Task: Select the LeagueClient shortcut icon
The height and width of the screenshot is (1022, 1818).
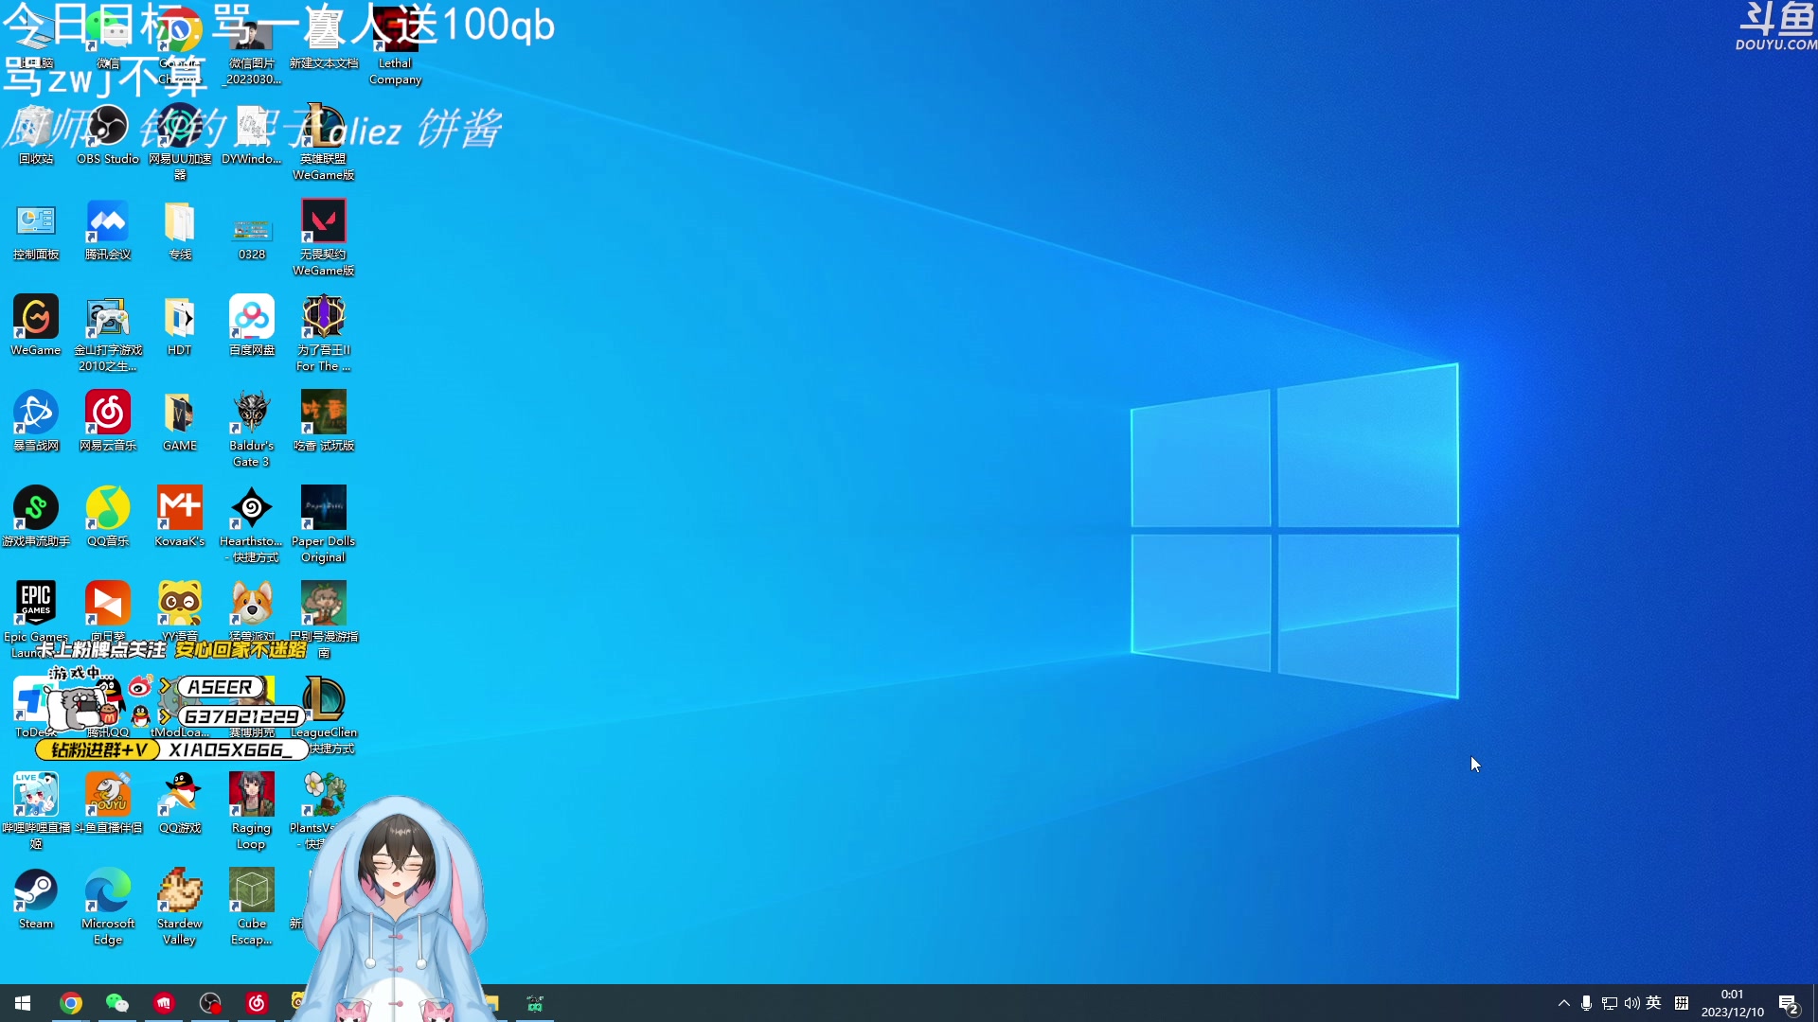Action: pos(324,715)
